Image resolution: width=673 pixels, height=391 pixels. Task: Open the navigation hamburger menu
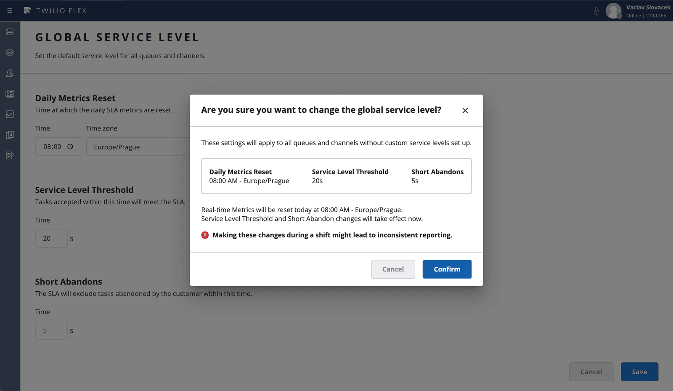pyautogui.click(x=10, y=11)
